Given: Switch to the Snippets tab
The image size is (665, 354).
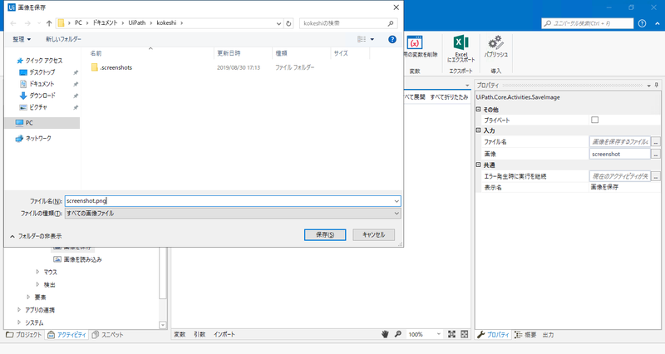Looking at the screenshot, I should (108, 335).
